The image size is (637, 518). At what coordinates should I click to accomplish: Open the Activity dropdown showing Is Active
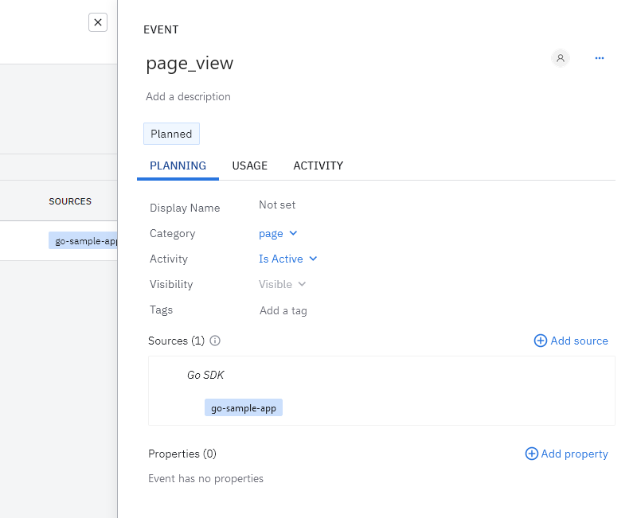click(288, 259)
